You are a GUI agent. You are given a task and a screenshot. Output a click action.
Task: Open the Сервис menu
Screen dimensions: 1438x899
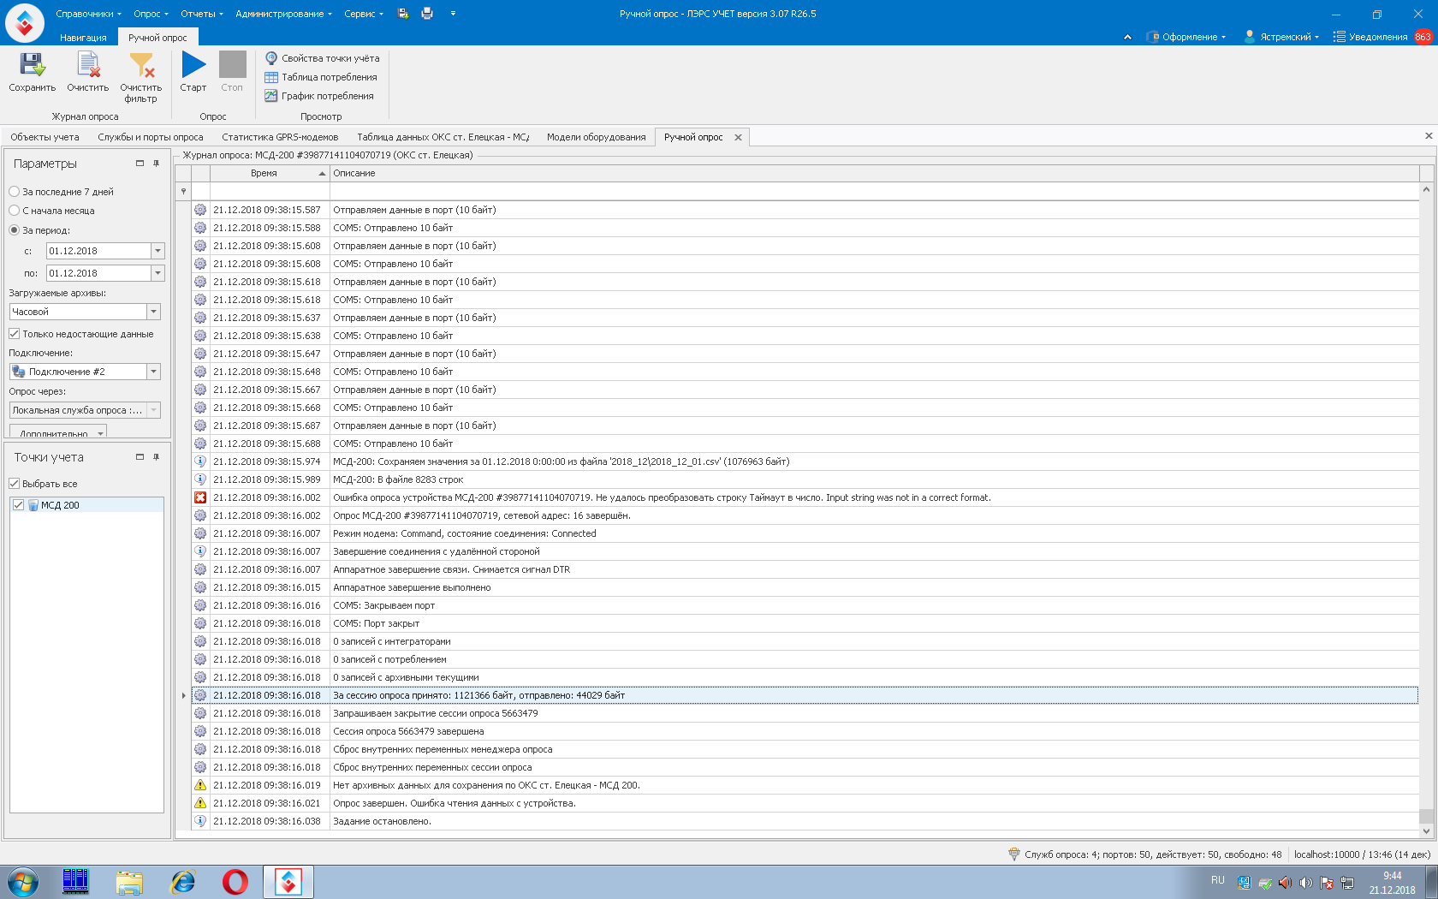pos(364,14)
